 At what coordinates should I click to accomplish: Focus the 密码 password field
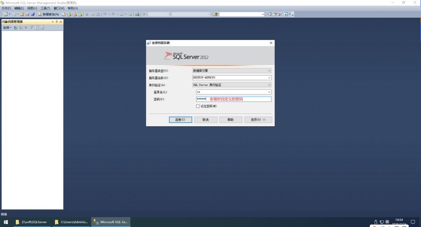[234, 99]
